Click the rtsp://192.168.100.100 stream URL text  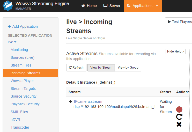[x=114, y=107]
